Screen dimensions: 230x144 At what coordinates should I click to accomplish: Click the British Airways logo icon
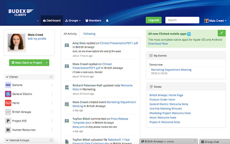pos(8,112)
